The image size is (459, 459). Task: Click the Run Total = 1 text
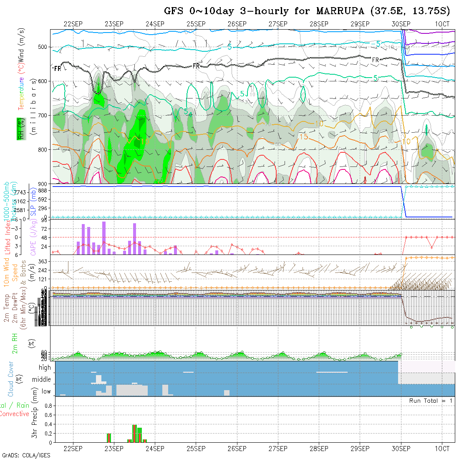click(431, 401)
